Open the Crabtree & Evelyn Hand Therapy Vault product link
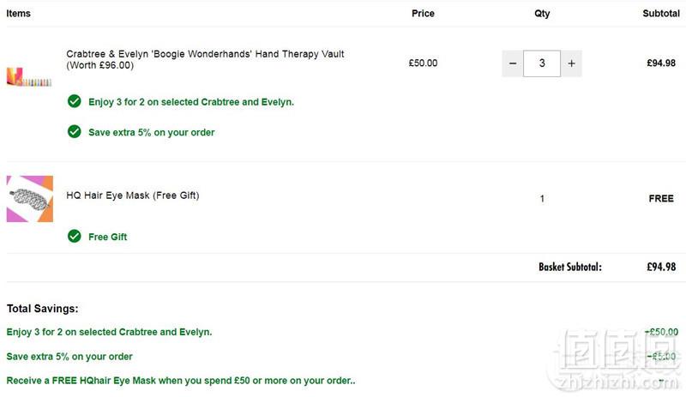Image resolution: width=686 pixels, height=397 pixels. [x=205, y=59]
